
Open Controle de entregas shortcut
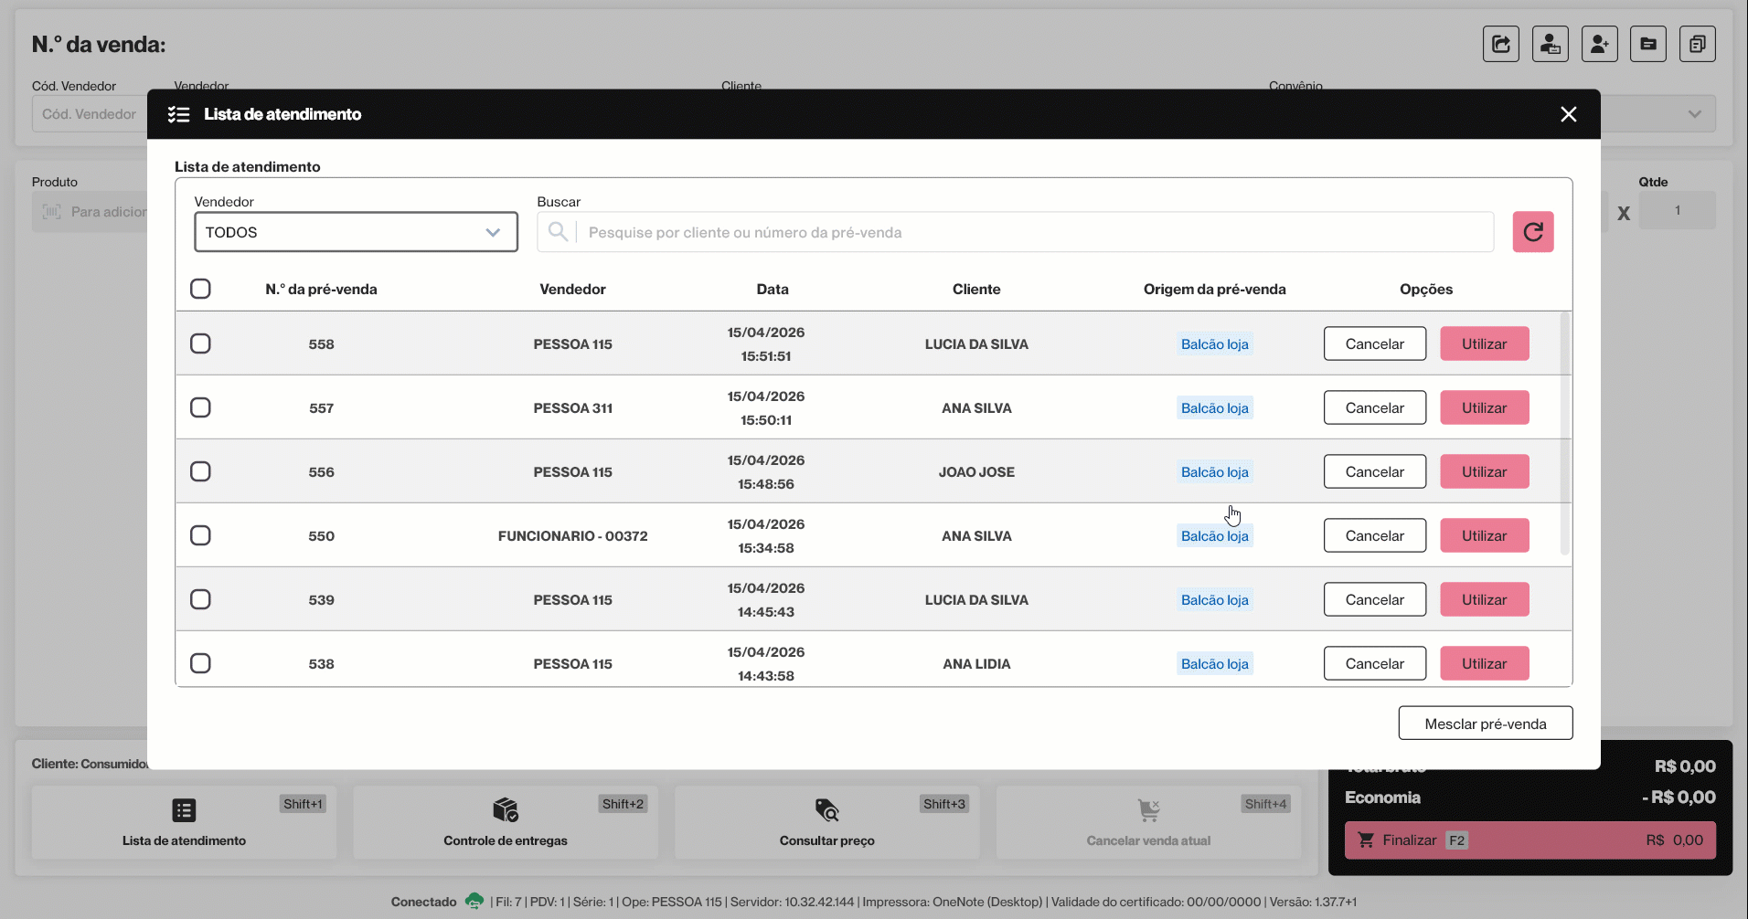506,822
